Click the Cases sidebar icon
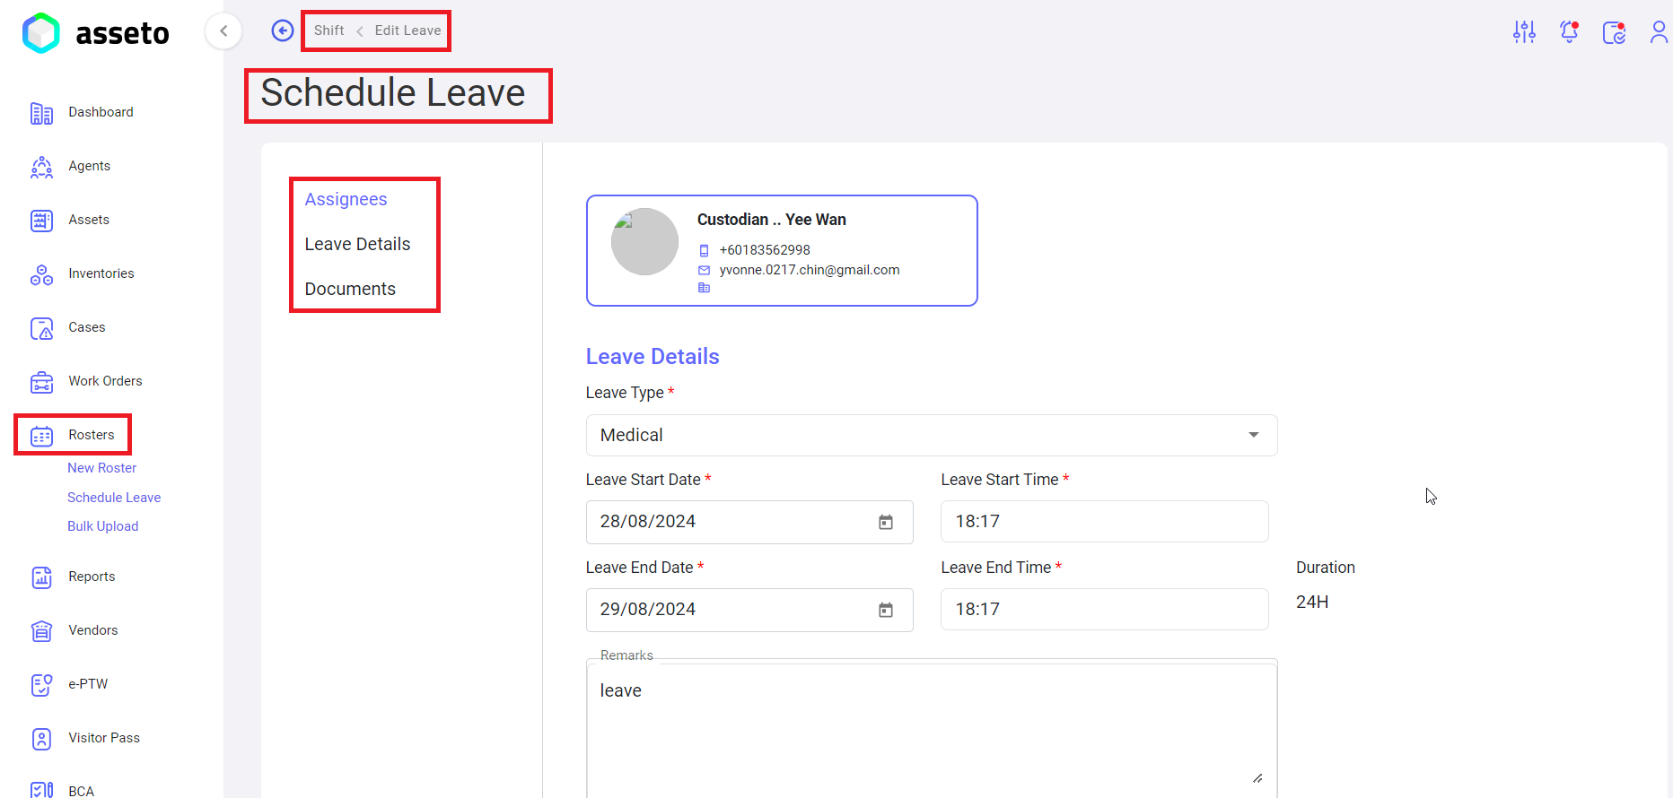This screenshot has height=798, width=1673. point(41,328)
